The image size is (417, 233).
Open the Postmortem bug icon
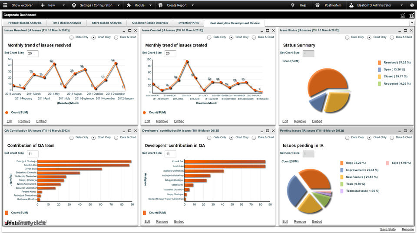coord(317,5)
